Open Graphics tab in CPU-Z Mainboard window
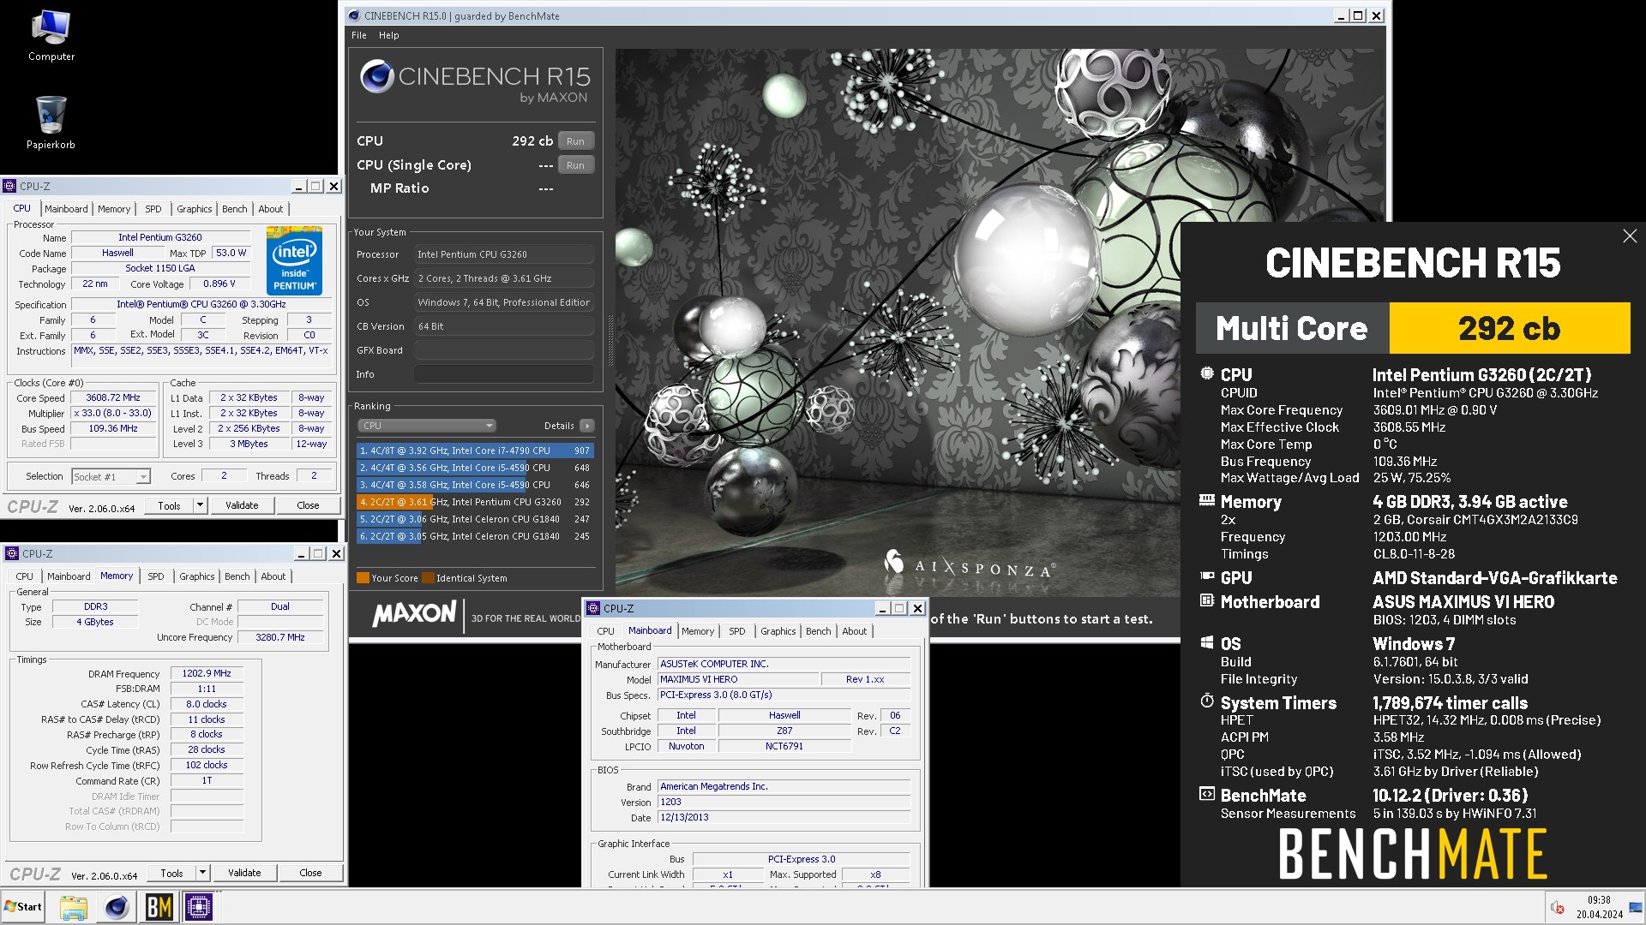This screenshot has height=925, width=1646. pyautogui.click(x=778, y=631)
